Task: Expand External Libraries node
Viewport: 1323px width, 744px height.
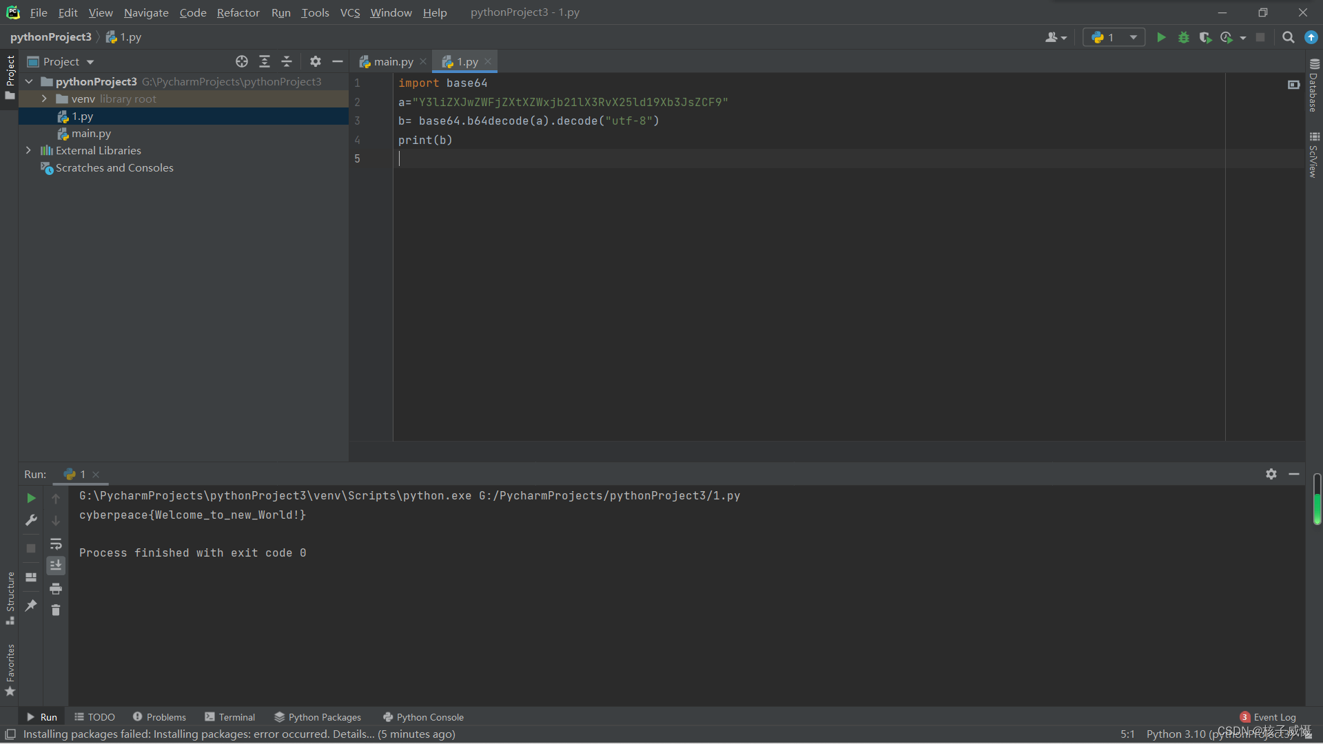Action: 28,150
